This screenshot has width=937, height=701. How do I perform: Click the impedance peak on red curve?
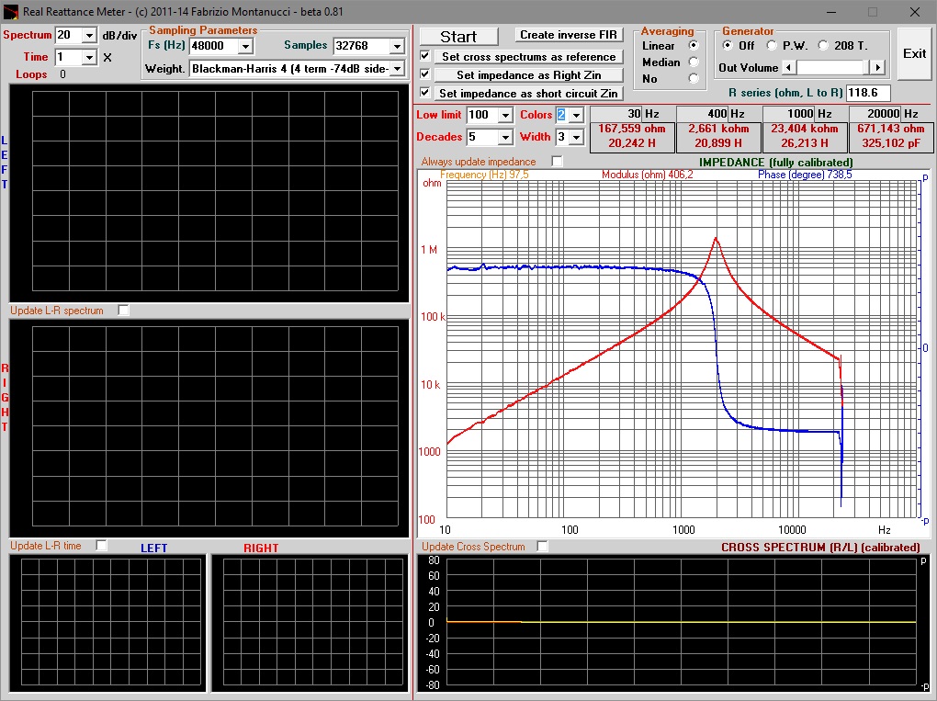coord(716,239)
